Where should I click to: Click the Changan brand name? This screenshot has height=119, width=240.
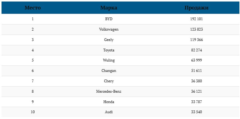109,71
